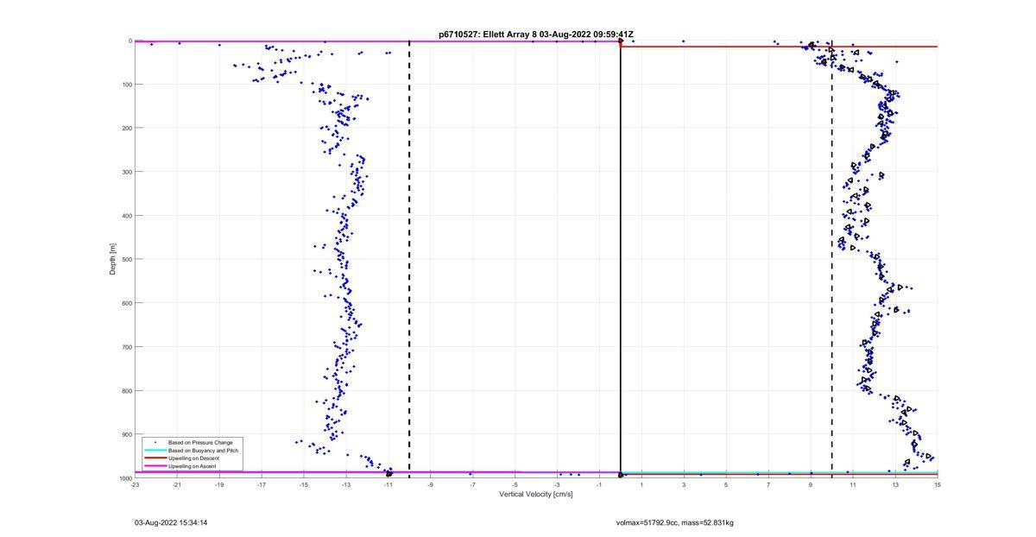
Task: Click positive velocity tick label '9'
Action: pos(811,484)
